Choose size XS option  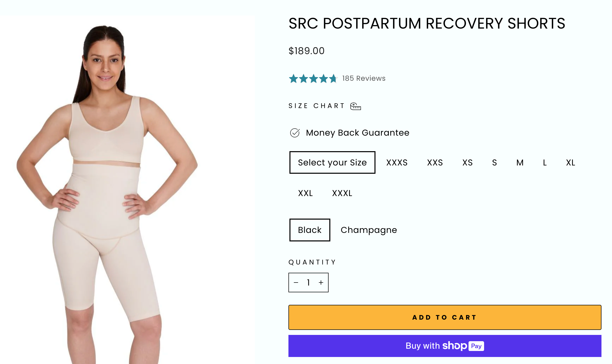pyautogui.click(x=468, y=163)
